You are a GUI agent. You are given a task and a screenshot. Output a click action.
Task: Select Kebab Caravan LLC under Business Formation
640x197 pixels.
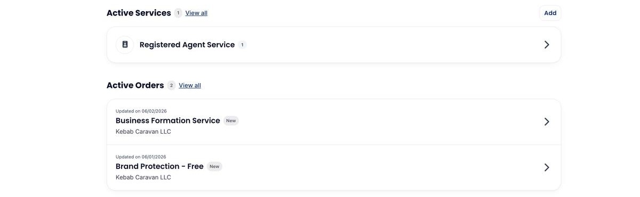pos(143,132)
